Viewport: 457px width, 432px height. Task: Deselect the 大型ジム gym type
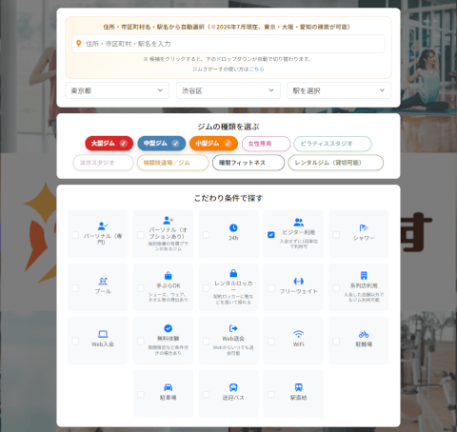coord(109,144)
